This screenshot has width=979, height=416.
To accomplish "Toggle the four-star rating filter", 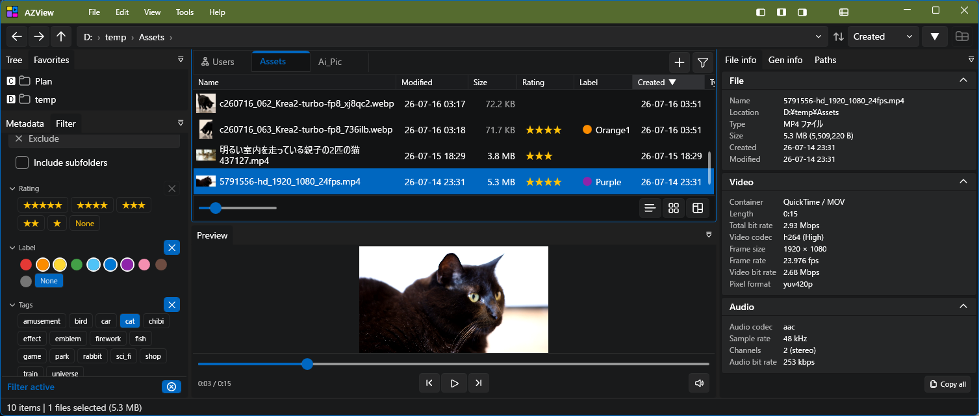I will (x=92, y=205).
